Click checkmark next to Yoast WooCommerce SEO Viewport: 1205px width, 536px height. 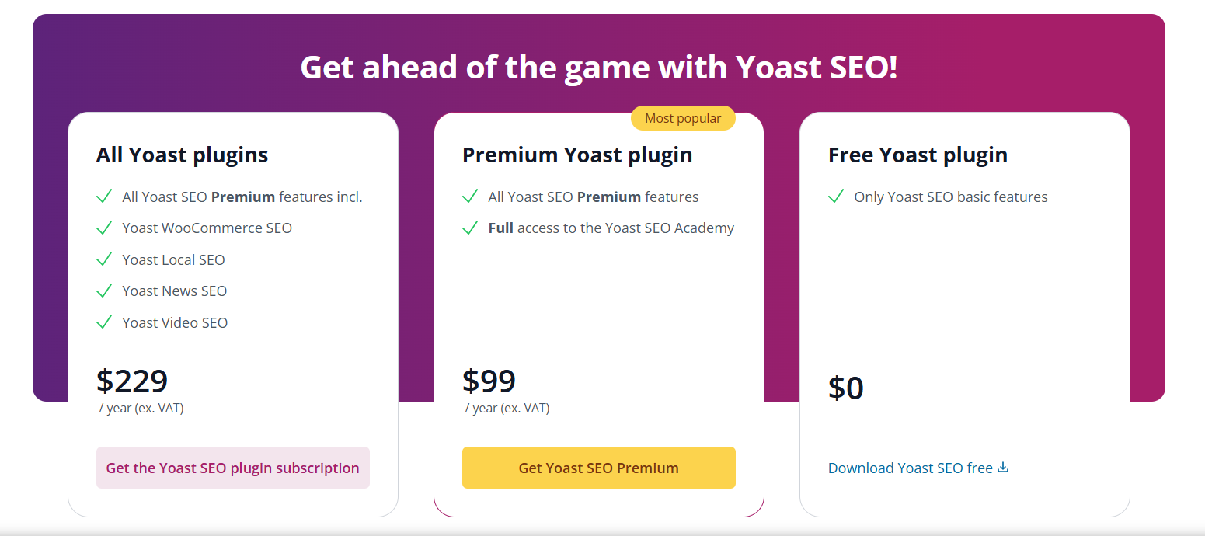104,228
